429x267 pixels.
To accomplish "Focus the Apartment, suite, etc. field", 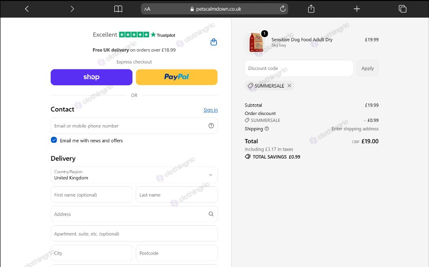I will pyautogui.click(x=134, y=234).
